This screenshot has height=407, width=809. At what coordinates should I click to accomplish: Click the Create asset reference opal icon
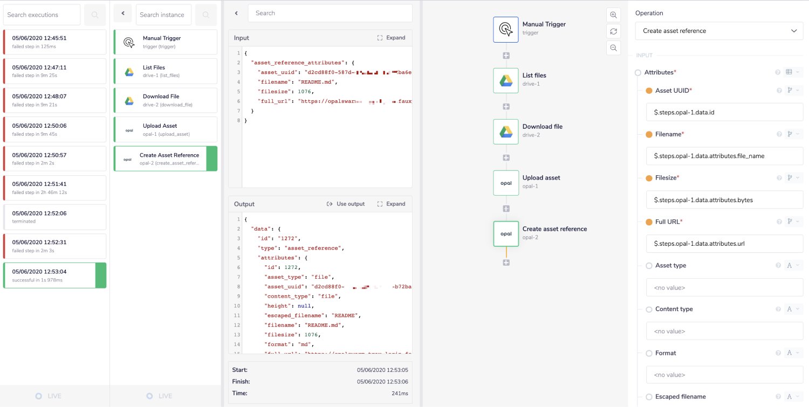[505, 233]
